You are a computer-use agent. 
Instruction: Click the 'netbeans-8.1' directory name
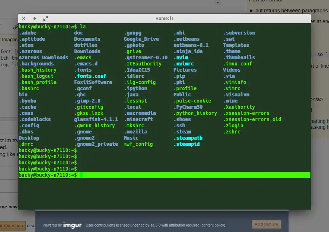point(191,45)
